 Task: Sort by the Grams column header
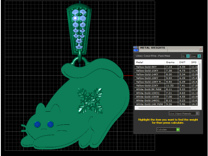coord(171,62)
